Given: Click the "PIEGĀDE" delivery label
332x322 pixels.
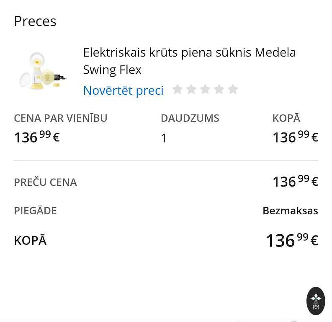Looking at the screenshot, I should [35, 210].
